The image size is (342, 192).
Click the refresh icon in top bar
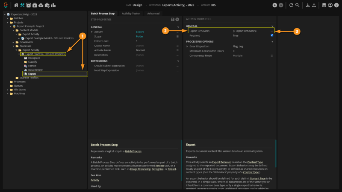point(291,5)
